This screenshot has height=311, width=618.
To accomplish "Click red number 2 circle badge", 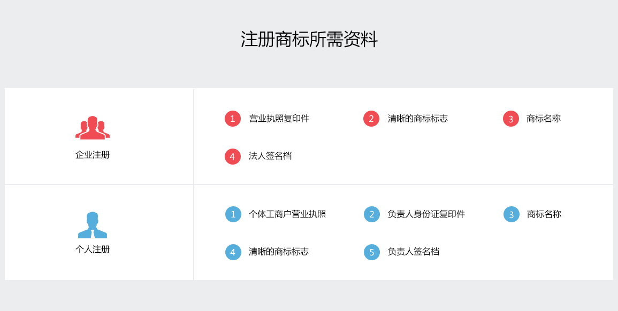I will [x=371, y=119].
